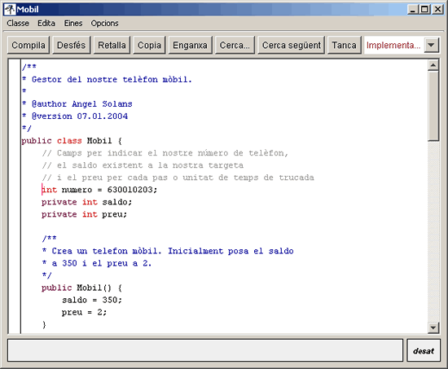
Task: Click the vertical scrollbar thumb
Action: click(433, 106)
